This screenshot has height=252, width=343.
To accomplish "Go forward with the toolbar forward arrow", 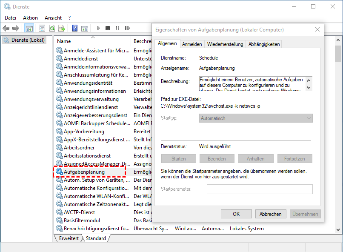I will 16,28.
